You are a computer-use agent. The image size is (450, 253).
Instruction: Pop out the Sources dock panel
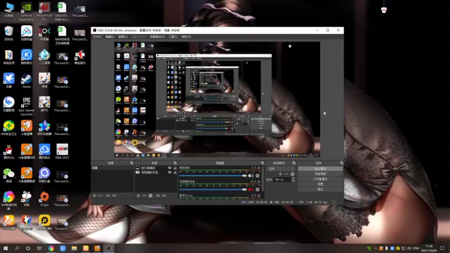click(175, 163)
